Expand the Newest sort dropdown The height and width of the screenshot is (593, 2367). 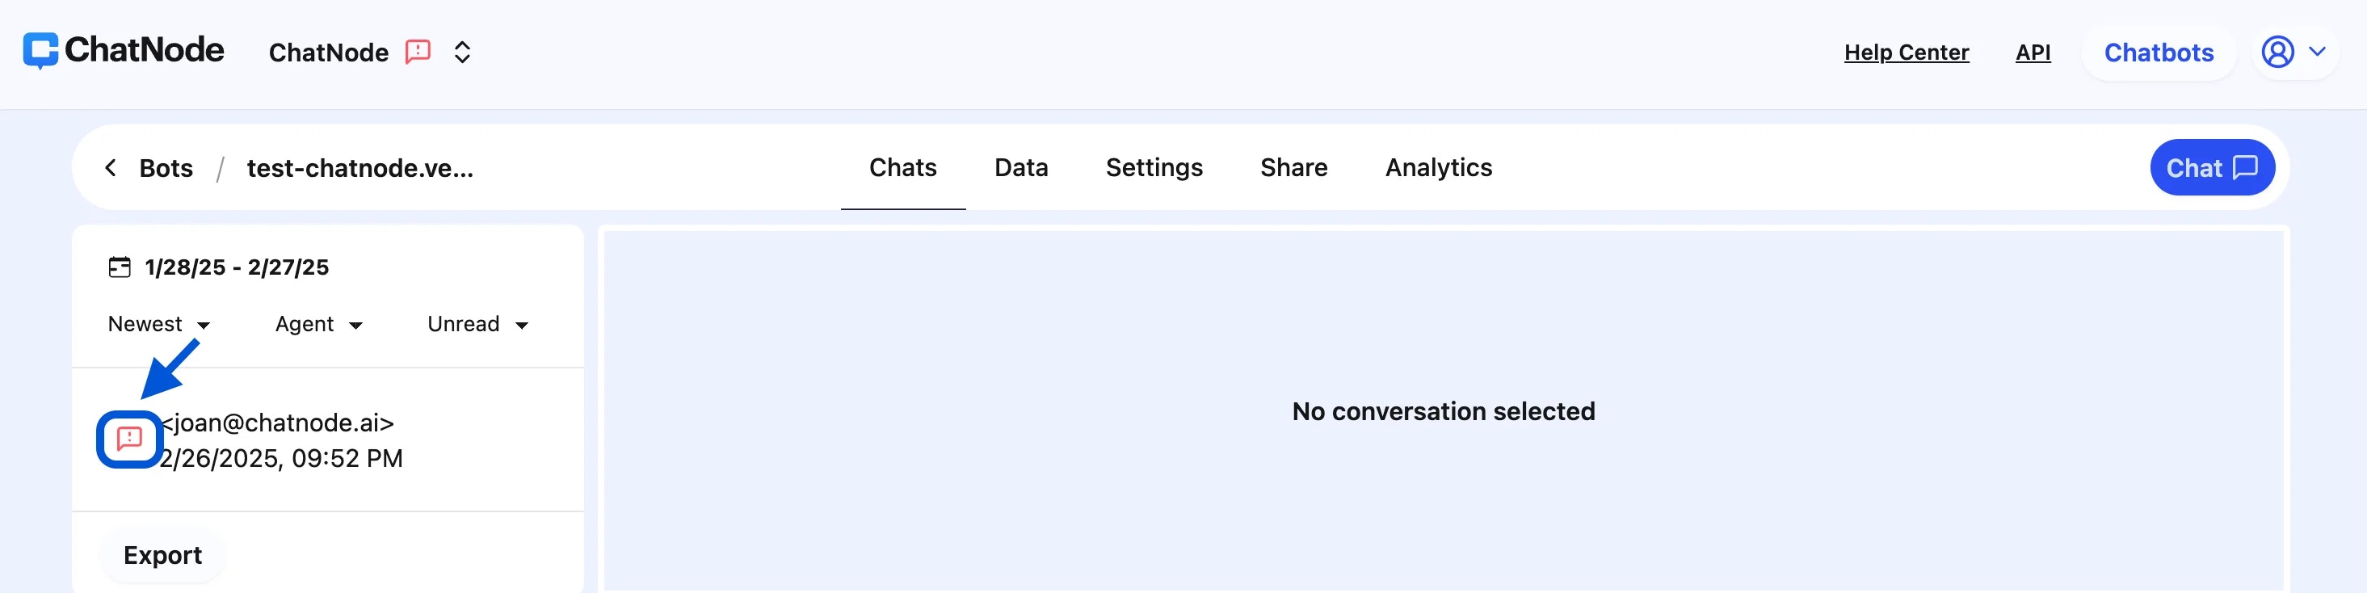click(x=159, y=324)
